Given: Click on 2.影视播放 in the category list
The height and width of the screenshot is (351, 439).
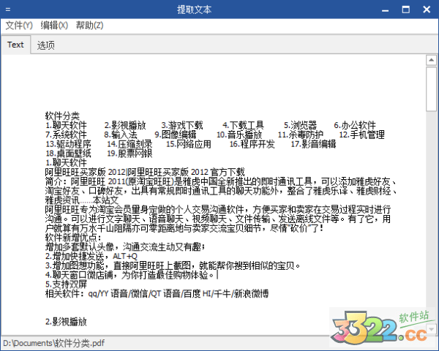Looking at the screenshot, I should point(125,125).
